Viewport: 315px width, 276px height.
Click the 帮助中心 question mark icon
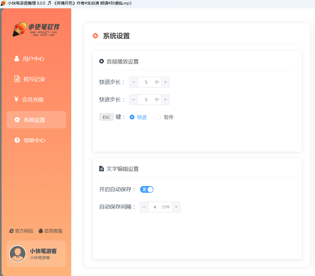pos(17,140)
